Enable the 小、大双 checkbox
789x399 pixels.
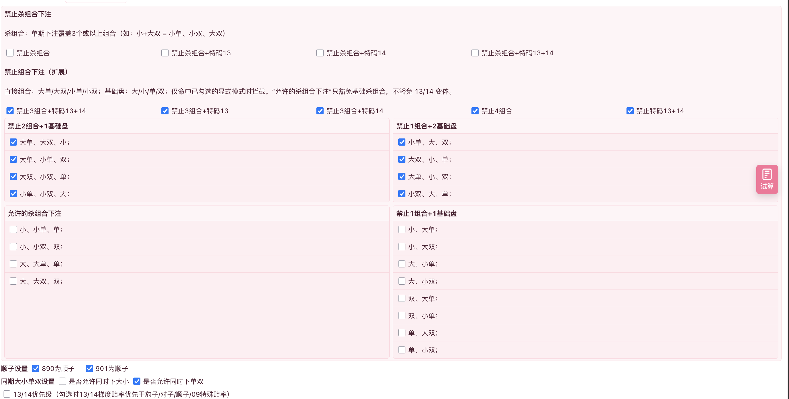402,247
